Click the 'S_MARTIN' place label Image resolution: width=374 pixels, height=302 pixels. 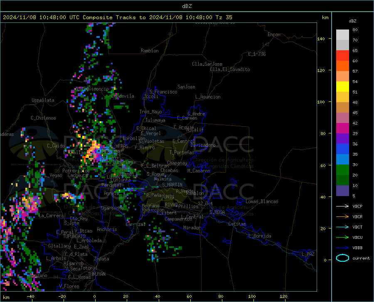coord(172,185)
